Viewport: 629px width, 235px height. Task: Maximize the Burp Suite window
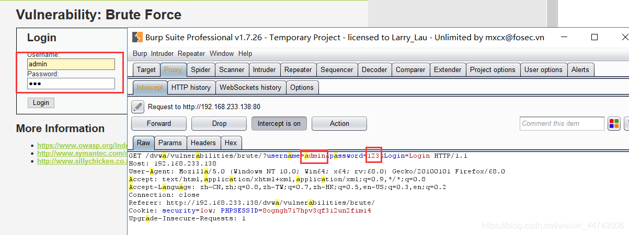click(x=594, y=37)
